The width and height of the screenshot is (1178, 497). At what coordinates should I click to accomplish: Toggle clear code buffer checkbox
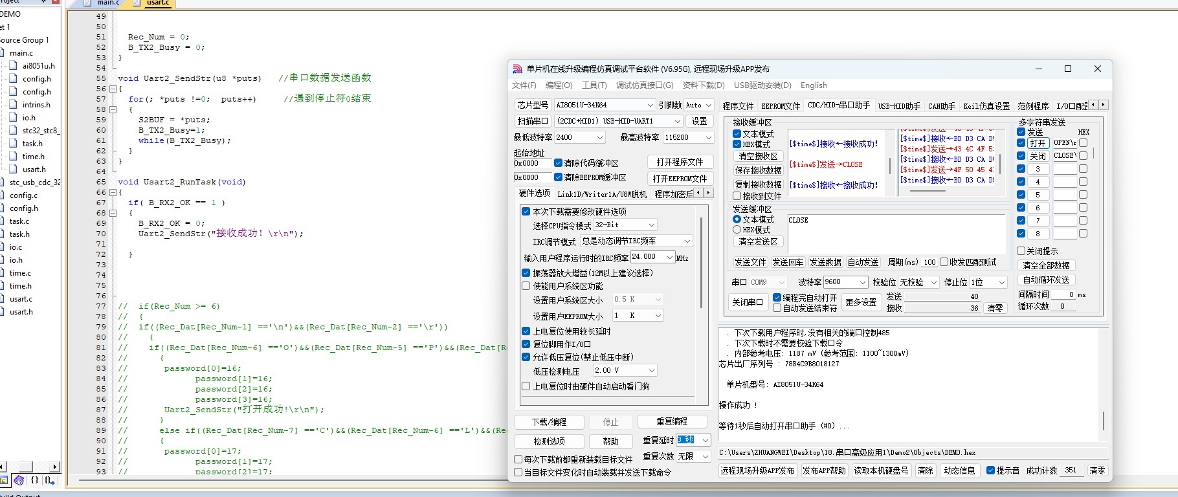[558, 163]
